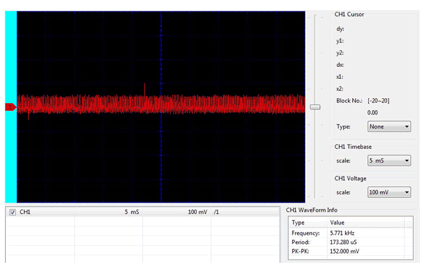Image resolution: width=425 pixels, height=270 pixels.
Task: Select the Period row in WaveForm Info
Action: (x=301, y=243)
